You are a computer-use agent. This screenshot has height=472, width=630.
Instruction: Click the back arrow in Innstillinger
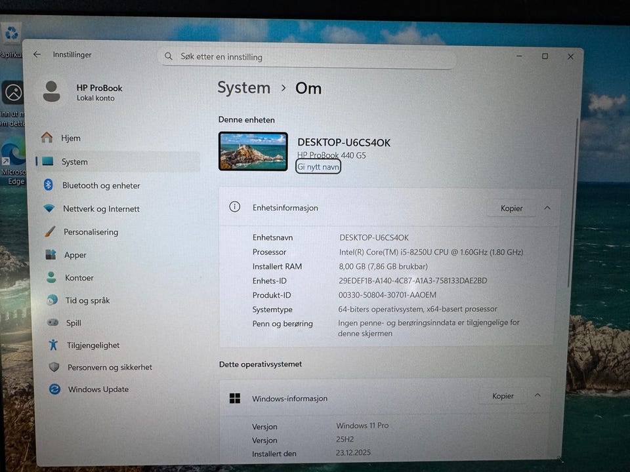click(37, 54)
